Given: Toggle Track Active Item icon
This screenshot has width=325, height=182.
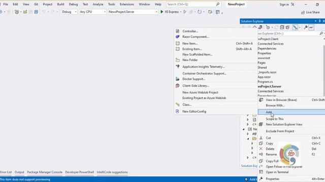Looking at the screenshot, I should (x=295, y=27).
